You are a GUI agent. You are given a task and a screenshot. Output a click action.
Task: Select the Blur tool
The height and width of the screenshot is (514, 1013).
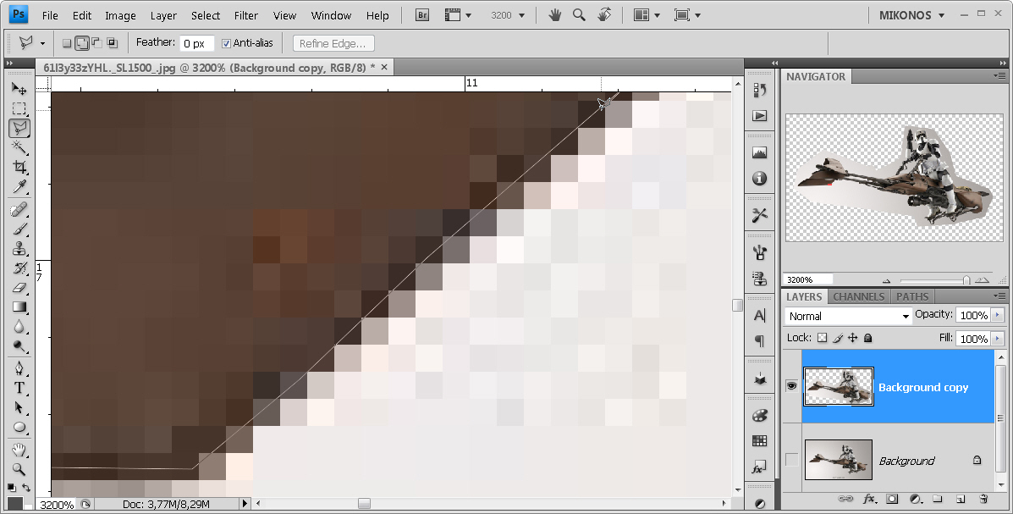click(19, 327)
